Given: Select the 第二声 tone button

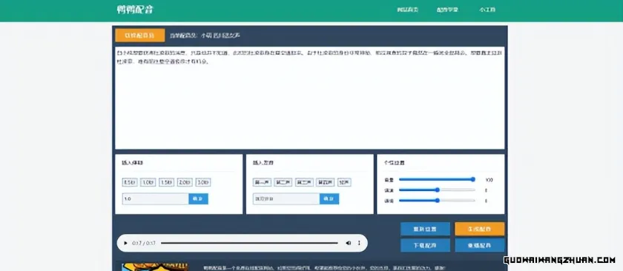Looking at the screenshot, I should 283,183.
